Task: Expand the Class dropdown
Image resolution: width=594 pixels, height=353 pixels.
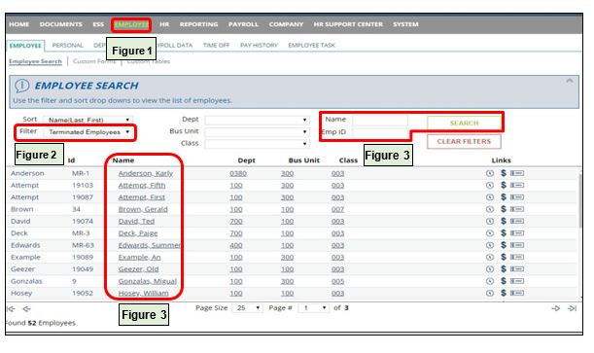Action: click(x=257, y=144)
